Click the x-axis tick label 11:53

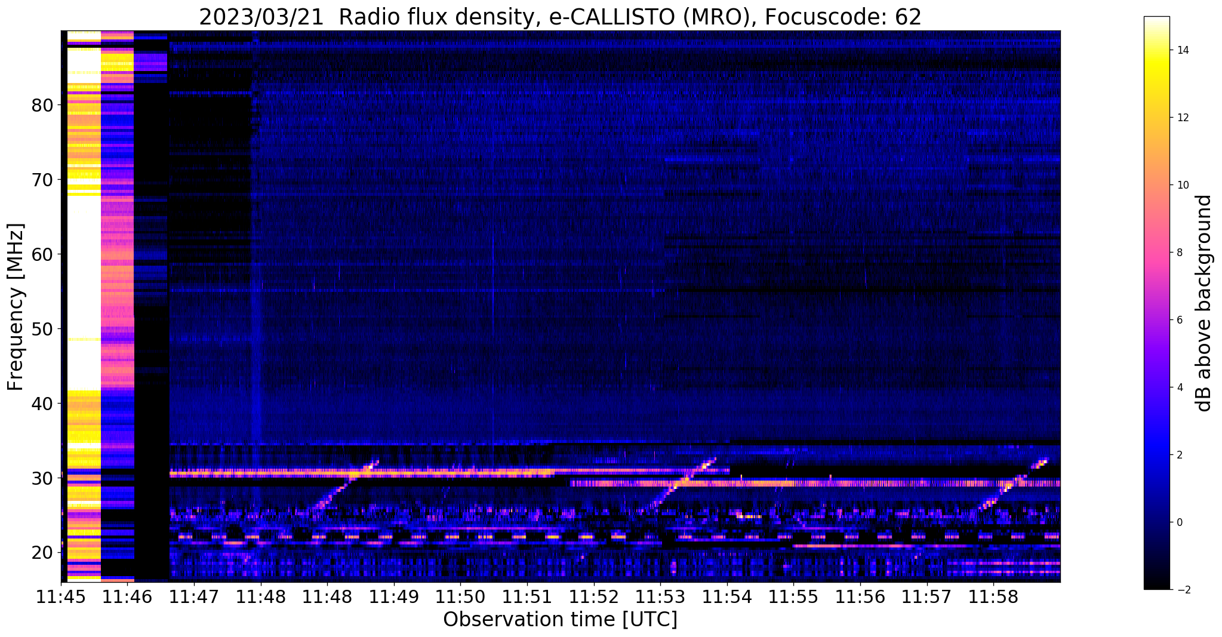tap(660, 596)
